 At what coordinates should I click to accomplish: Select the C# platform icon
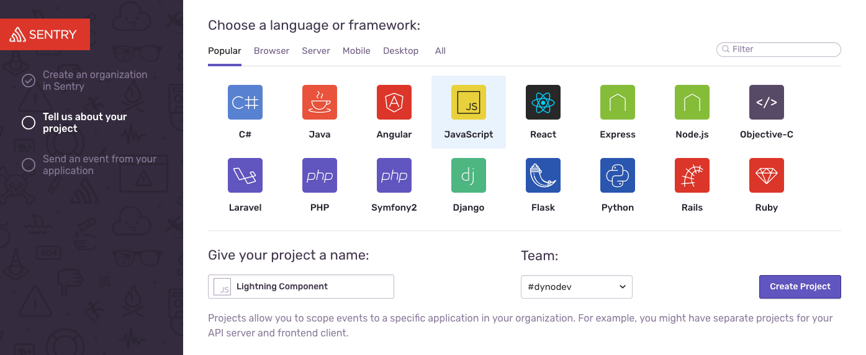245,102
